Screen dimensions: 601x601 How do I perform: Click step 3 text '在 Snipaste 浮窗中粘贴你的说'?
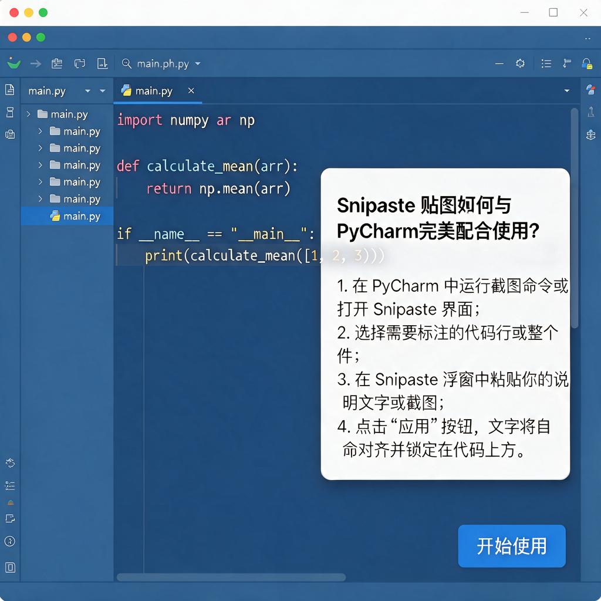tap(461, 380)
